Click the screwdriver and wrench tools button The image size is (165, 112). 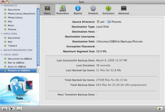[12, 109]
